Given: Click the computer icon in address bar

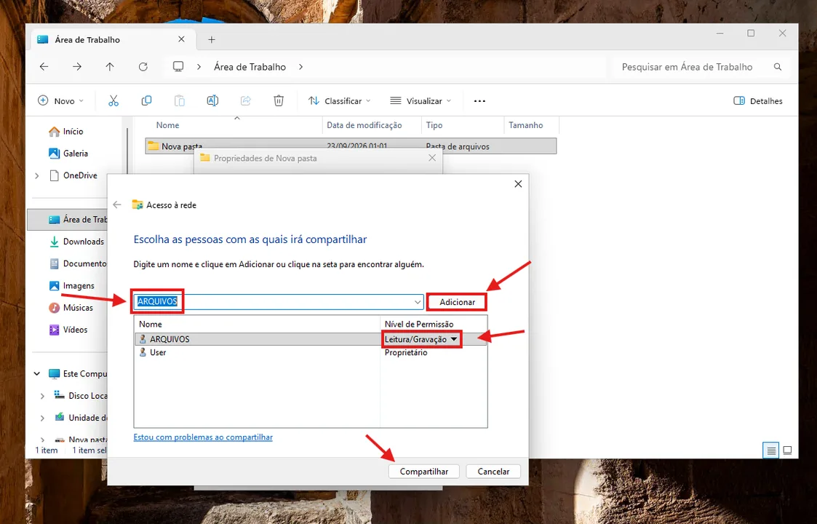Looking at the screenshot, I should (x=178, y=67).
